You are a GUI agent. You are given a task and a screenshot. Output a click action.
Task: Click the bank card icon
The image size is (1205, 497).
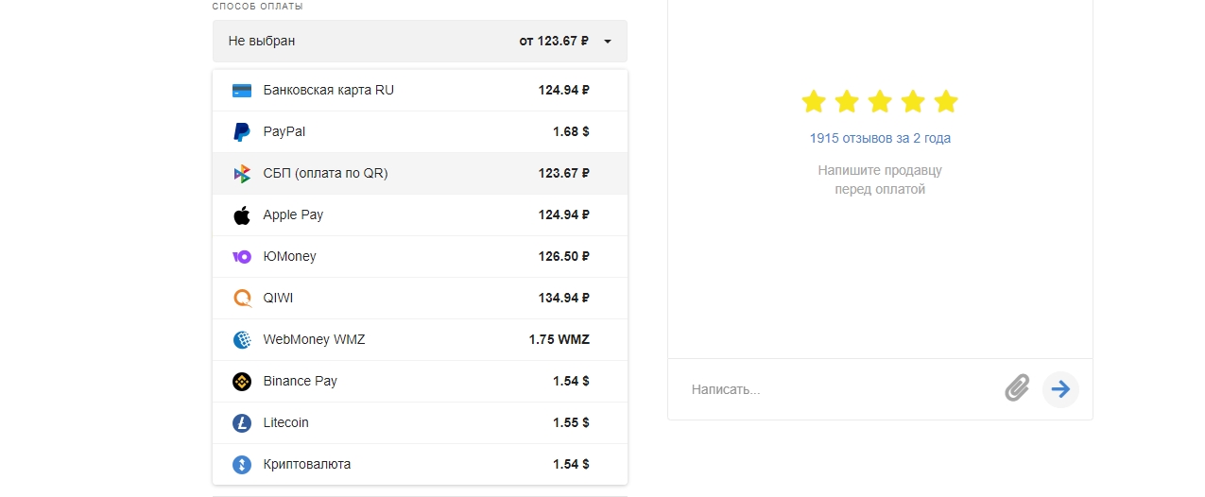pyautogui.click(x=242, y=91)
